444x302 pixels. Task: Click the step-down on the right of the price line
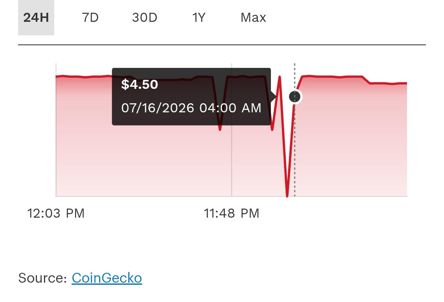pos(366,80)
